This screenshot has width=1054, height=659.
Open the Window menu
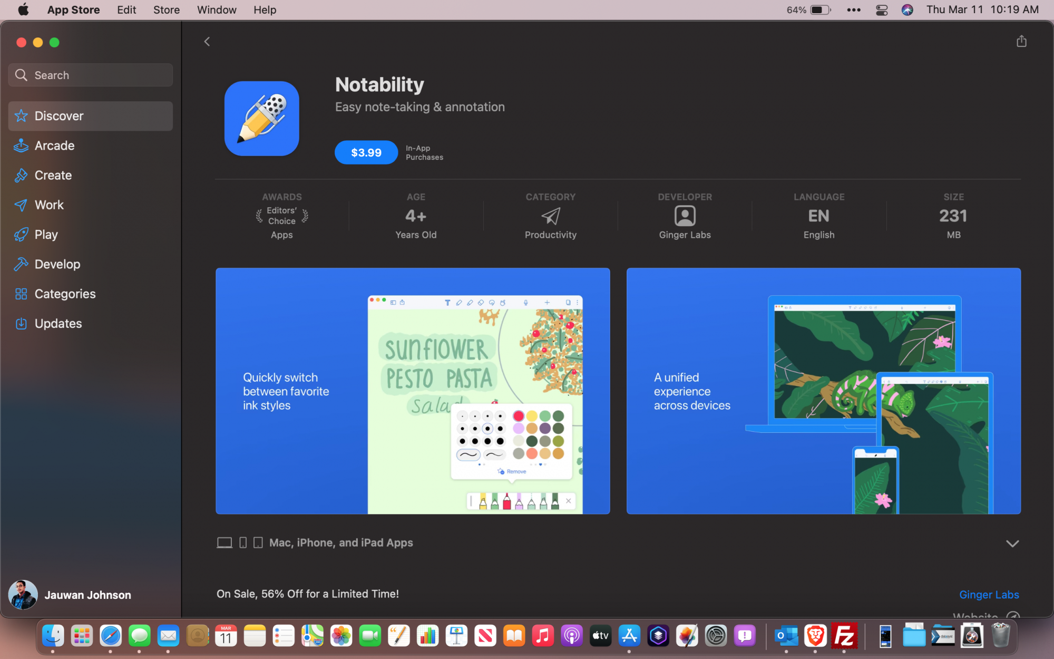pyautogui.click(x=217, y=10)
